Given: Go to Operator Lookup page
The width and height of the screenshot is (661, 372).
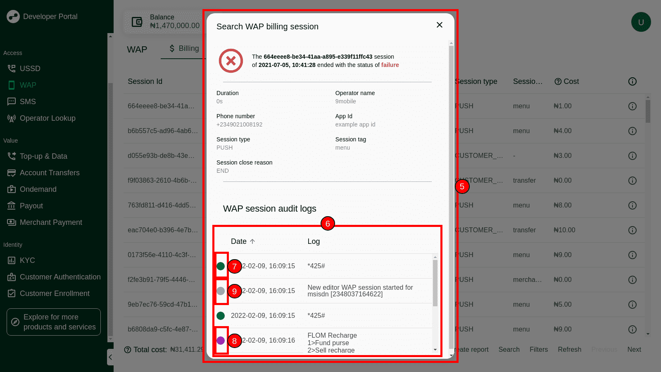Looking at the screenshot, I should coord(48,118).
